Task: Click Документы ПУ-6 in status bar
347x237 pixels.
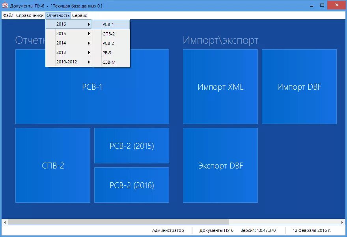Action: pos(216,230)
